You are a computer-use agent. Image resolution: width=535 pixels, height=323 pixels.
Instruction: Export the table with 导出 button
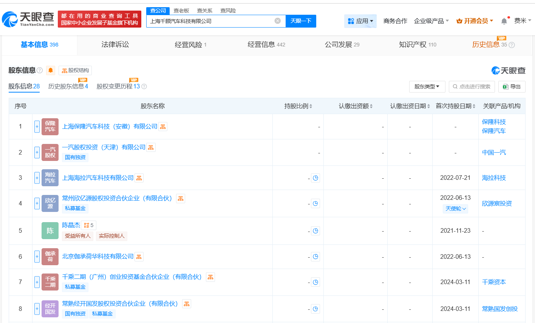coord(512,87)
